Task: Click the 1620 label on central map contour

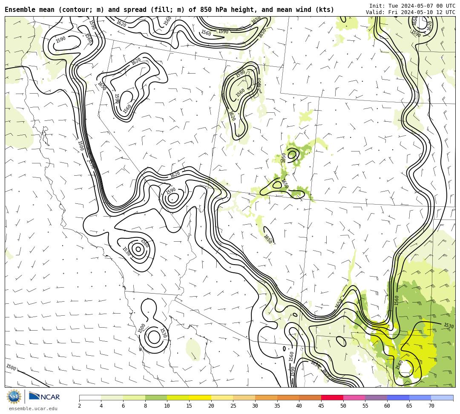Action: click(175, 174)
